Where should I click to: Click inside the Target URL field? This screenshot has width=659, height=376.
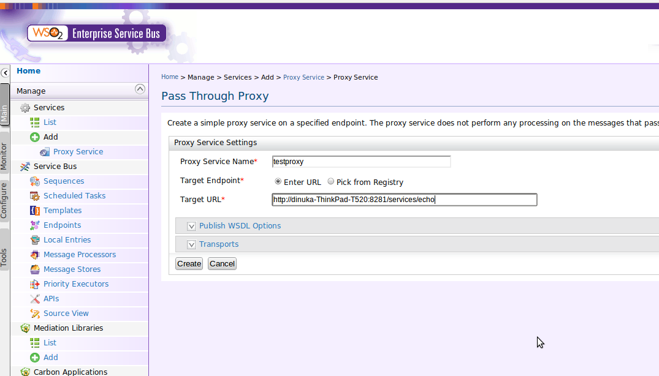click(405, 200)
